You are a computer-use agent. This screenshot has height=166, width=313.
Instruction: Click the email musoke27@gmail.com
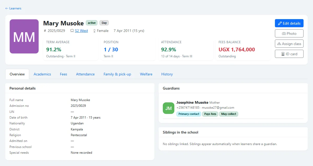[x=218, y=108]
